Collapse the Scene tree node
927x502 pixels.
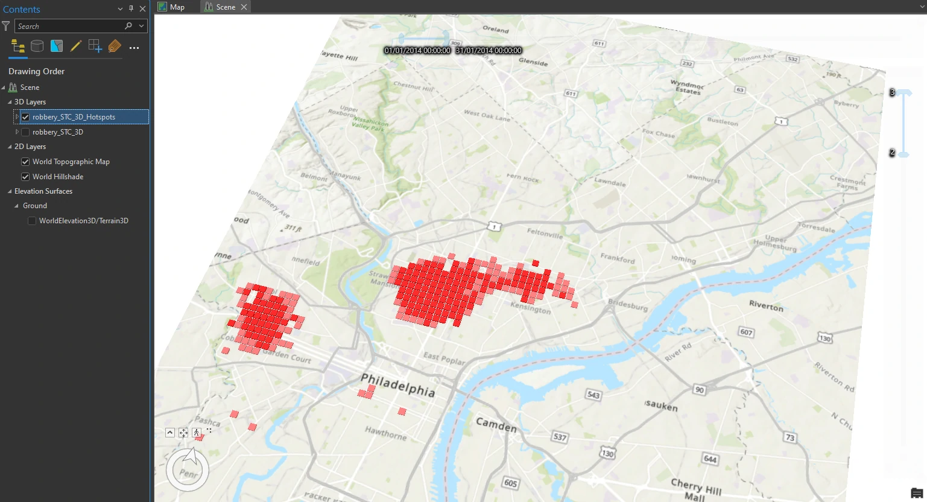[x=3, y=87]
